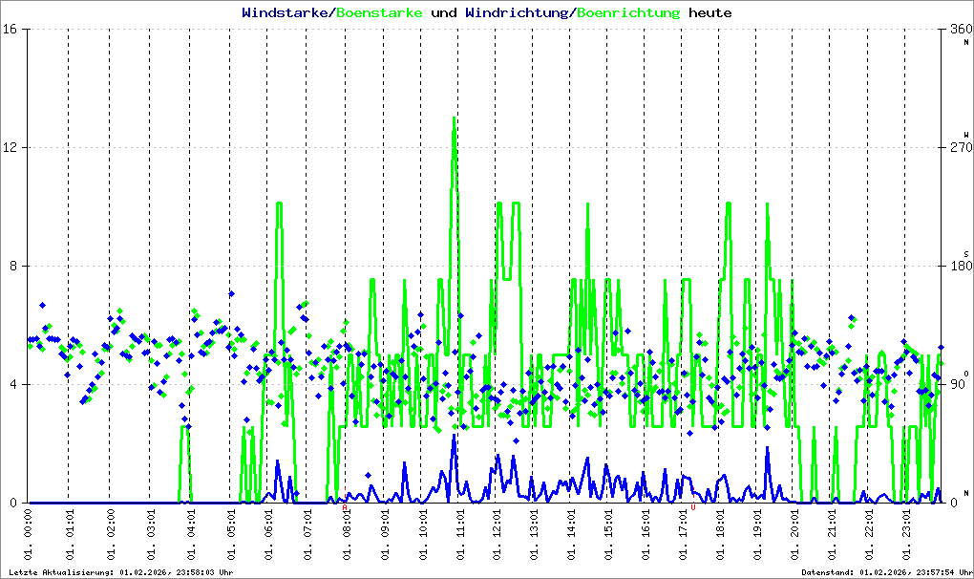
Task: Click the '01. 14:01' time label
Action: click(571, 535)
